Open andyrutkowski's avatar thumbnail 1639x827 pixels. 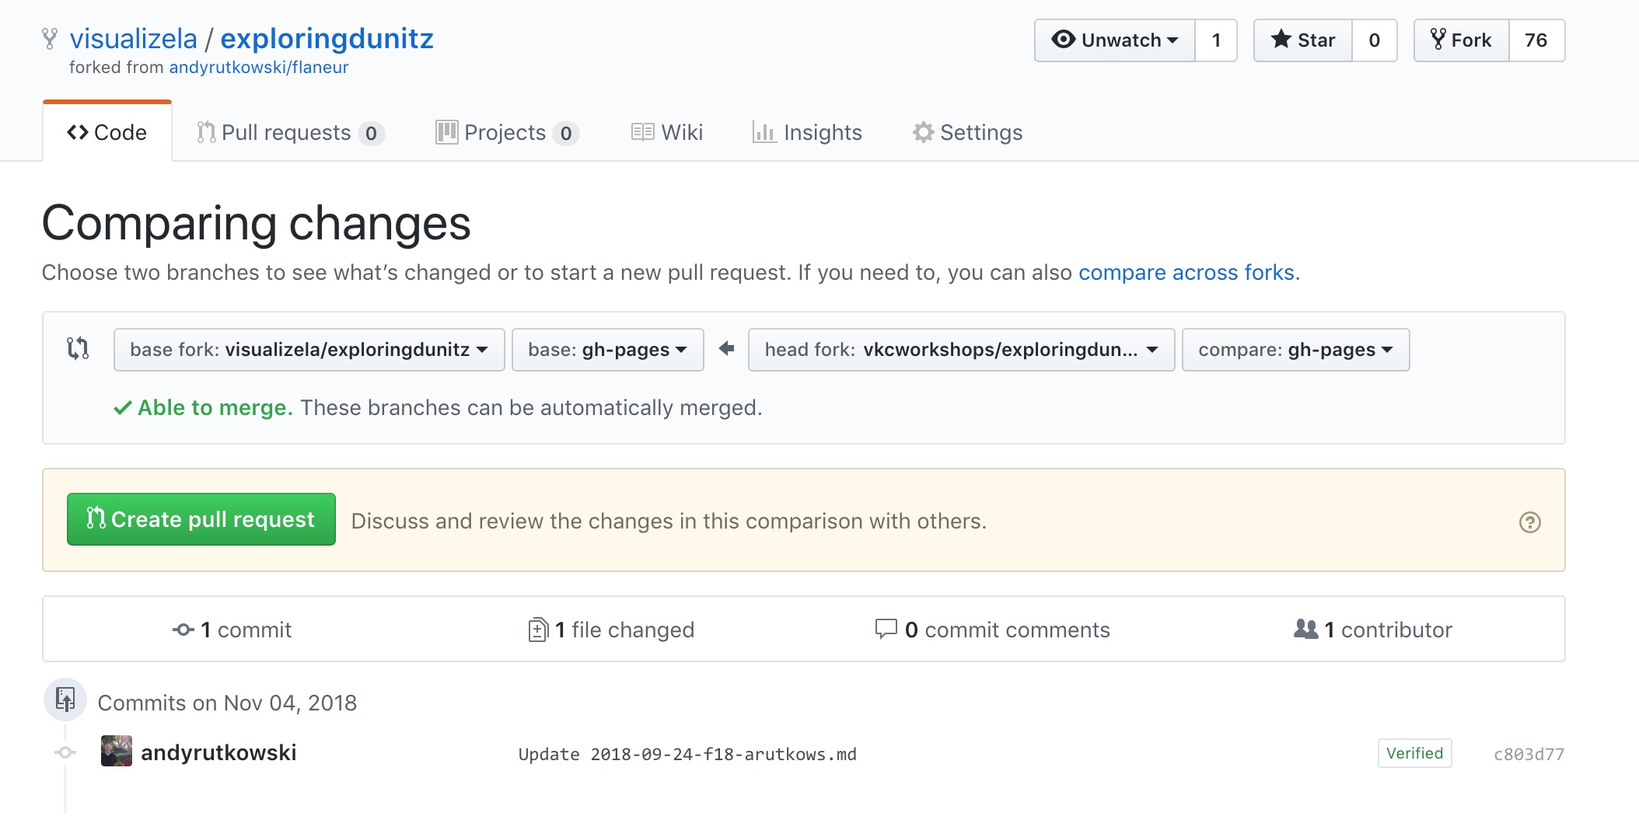tap(117, 752)
